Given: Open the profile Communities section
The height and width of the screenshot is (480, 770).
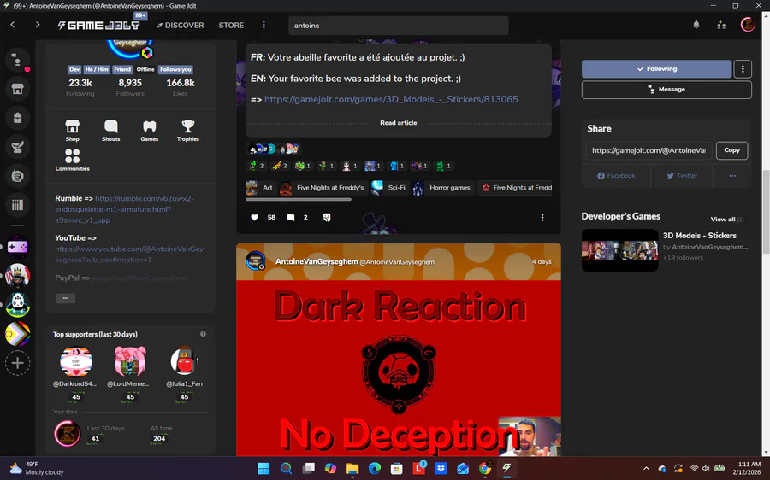Looking at the screenshot, I should click(x=72, y=160).
